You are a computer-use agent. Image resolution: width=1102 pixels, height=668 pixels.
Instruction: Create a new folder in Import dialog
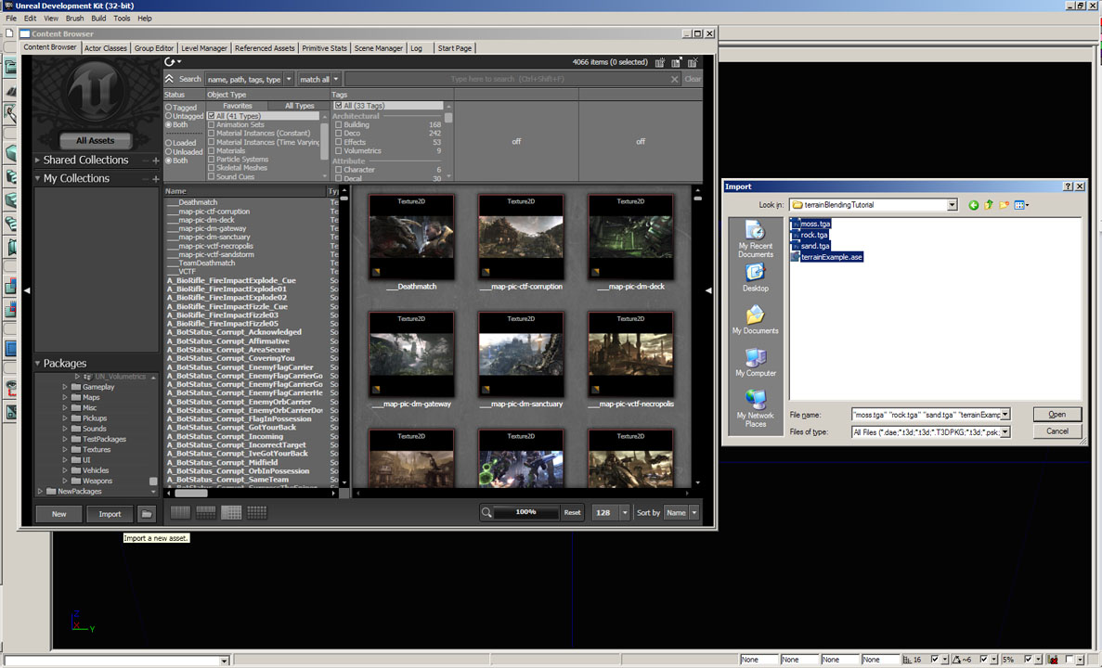1004,205
